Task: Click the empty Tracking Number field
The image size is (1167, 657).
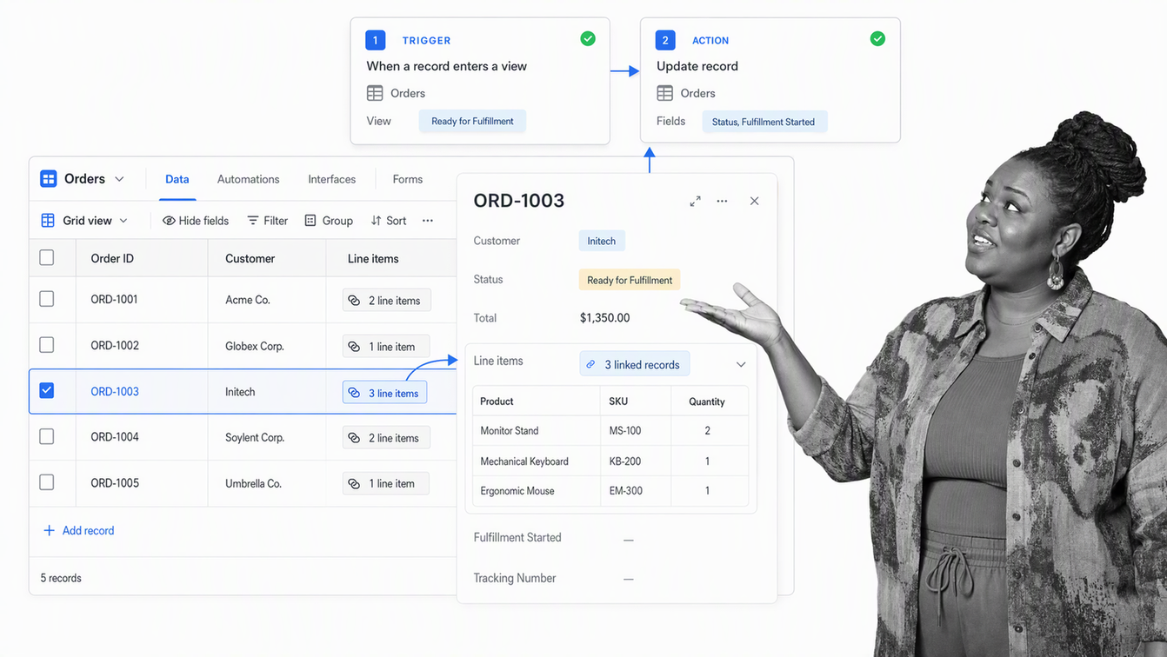Action: tap(628, 579)
